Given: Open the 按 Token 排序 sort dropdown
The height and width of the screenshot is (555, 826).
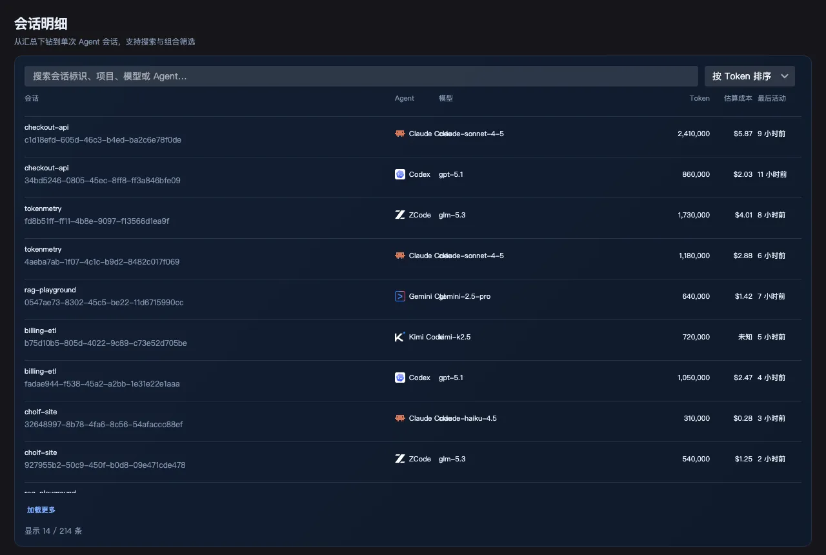Looking at the screenshot, I should coord(750,76).
